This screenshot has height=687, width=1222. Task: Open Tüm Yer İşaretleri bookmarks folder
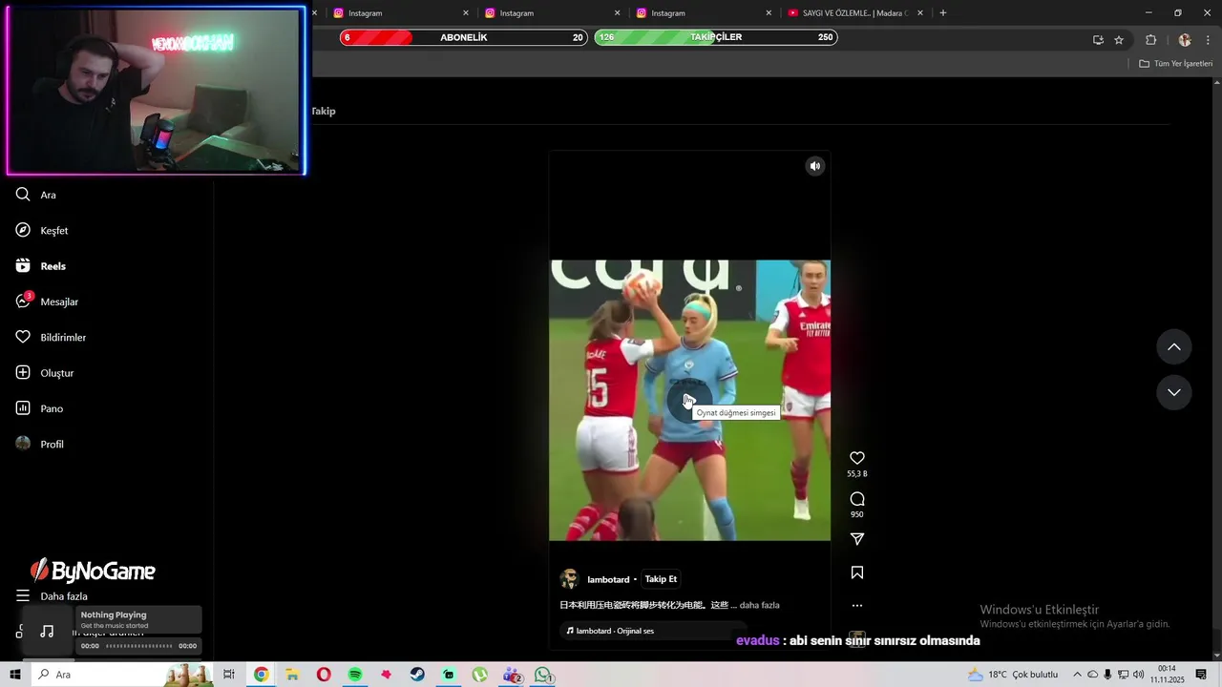1175,64
